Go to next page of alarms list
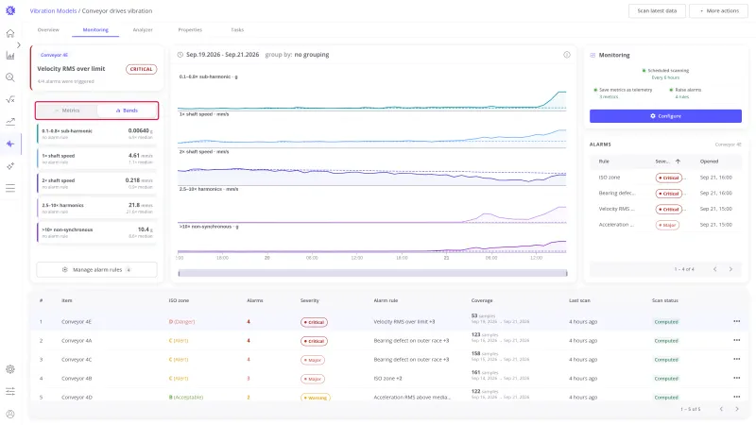The image size is (756, 425). click(730, 269)
